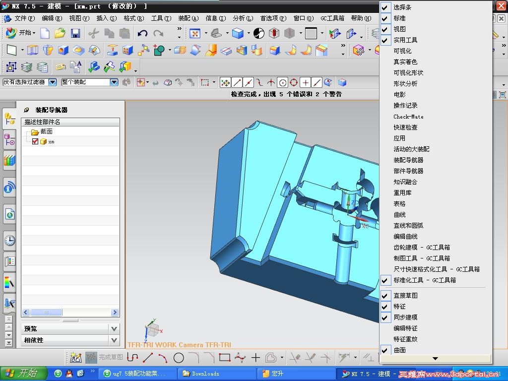
Task: Show more entries with menu bottom arrow
Action: (436, 359)
